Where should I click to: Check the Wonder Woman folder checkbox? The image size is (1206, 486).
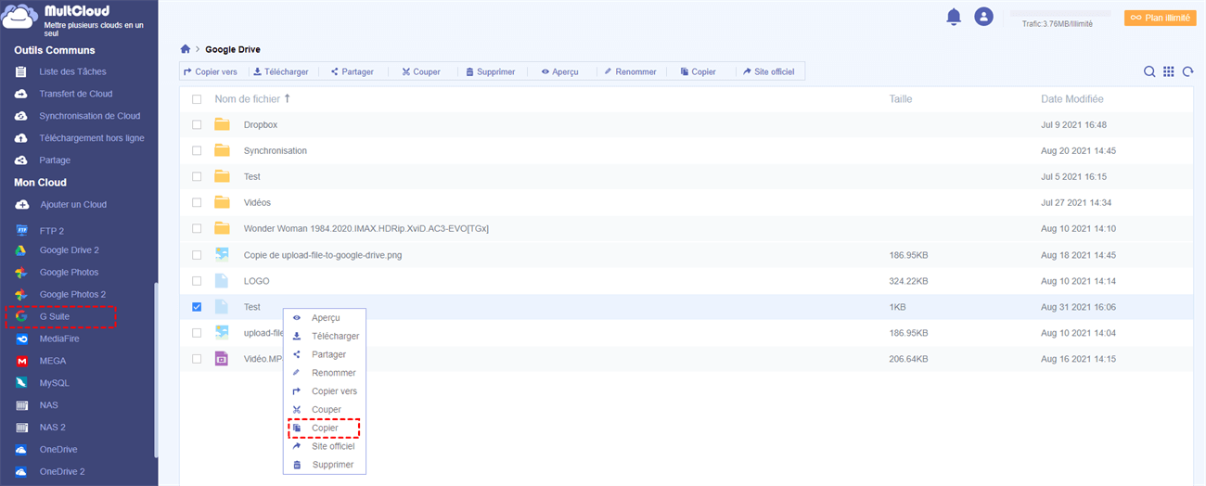[x=196, y=228]
